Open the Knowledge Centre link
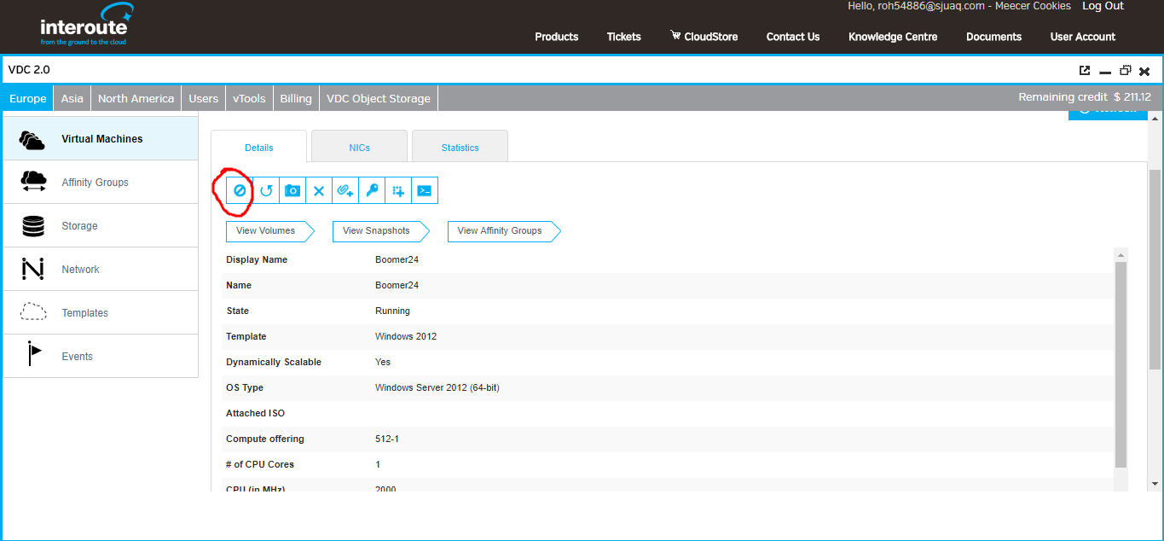The image size is (1164, 541). click(x=893, y=37)
